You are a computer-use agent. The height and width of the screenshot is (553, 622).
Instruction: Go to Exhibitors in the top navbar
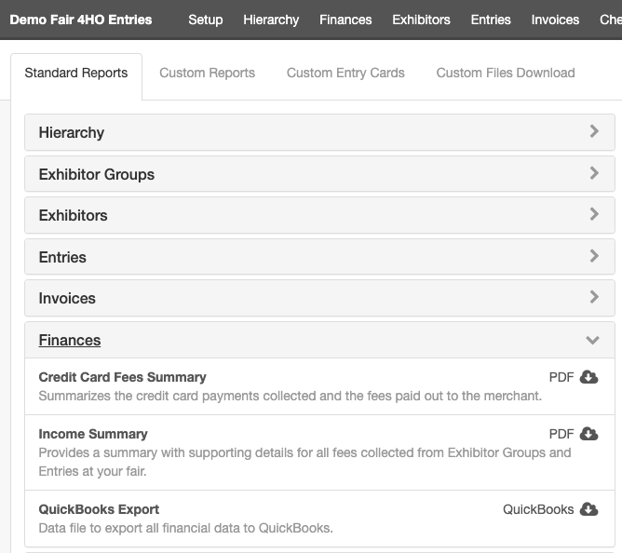coord(421,20)
